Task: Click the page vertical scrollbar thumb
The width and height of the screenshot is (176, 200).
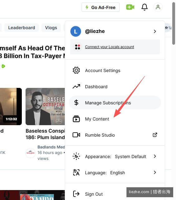Action: tap(174, 23)
